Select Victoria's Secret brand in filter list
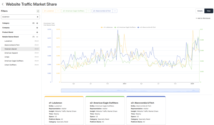 tap(12, 49)
